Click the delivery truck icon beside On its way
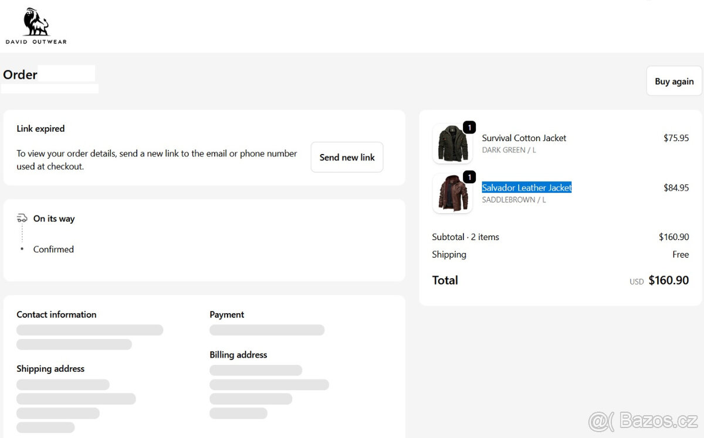 [x=22, y=218]
